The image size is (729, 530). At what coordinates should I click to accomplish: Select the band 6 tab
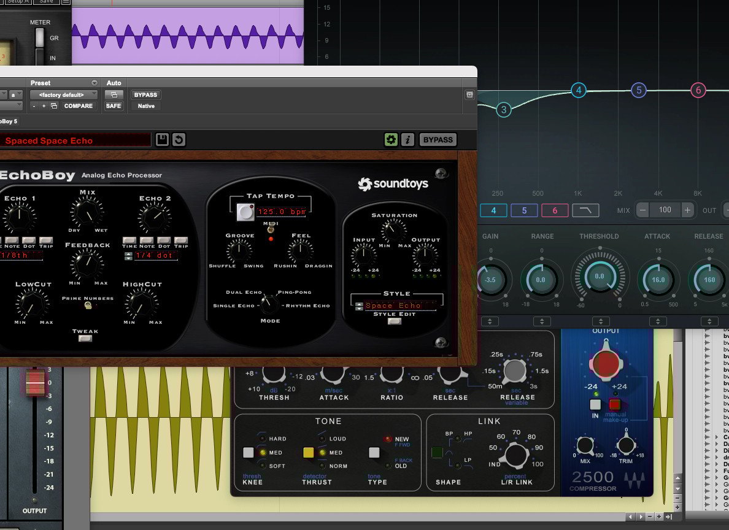(x=555, y=210)
